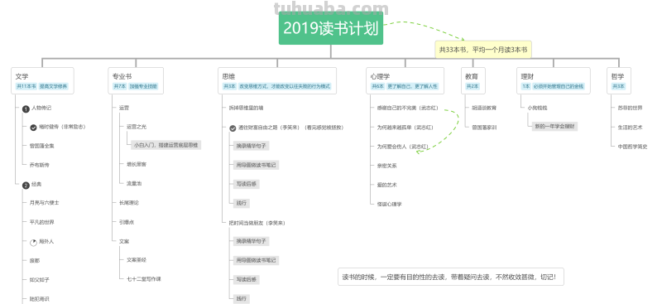Select the 平凡的世界 node
The width and height of the screenshot is (662, 304).
(42, 222)
